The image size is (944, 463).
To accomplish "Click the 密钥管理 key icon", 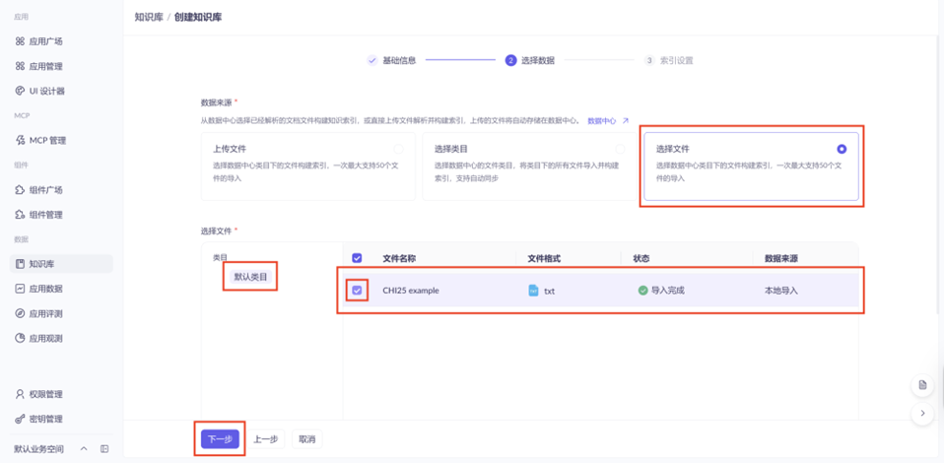I will pyautogui.click(x=20, y=419).
